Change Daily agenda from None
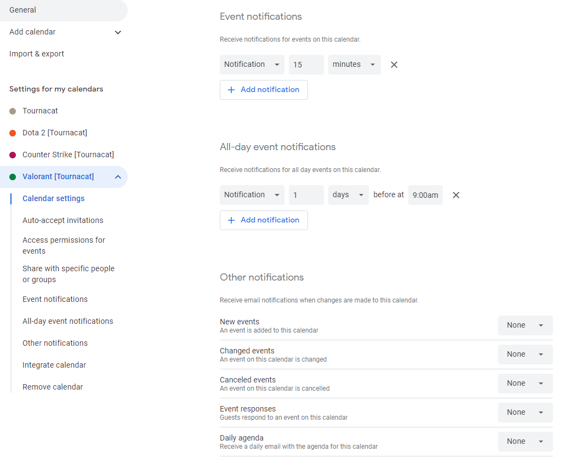Image resolution: width=570 pixels, height=463 pixels. [x=525, y=441]
